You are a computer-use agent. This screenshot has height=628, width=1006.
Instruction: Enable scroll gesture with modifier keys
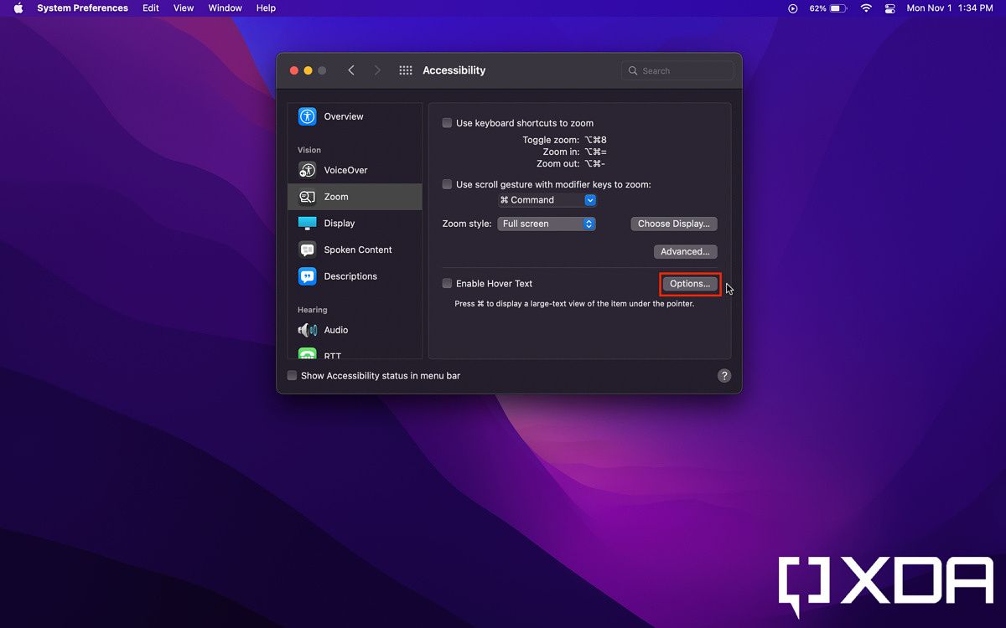point(447,184)
